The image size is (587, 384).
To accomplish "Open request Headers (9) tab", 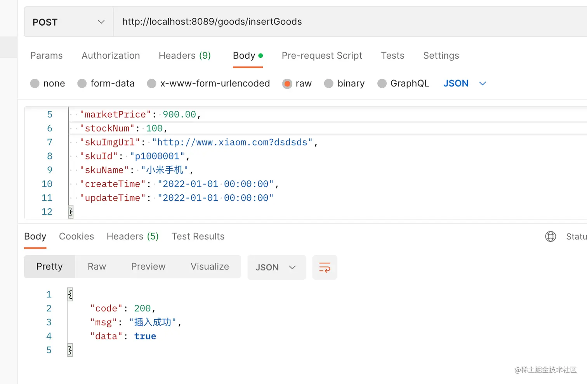I will (184, 55).
